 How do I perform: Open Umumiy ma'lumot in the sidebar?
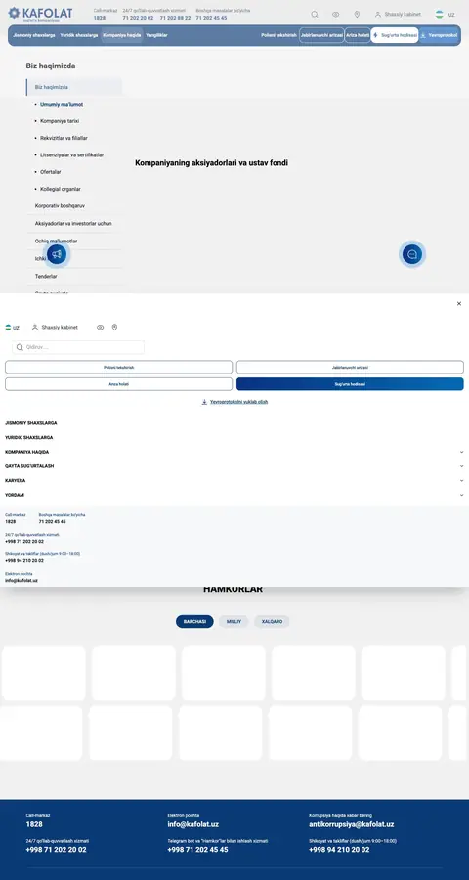pyautogui.click(x=62, y=105)
